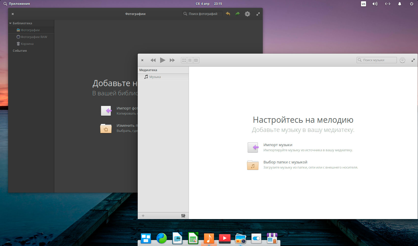The width and height of the screenshot is (418, 246).
Task: Open music player settings gear menu
Action: pos(402,60)
